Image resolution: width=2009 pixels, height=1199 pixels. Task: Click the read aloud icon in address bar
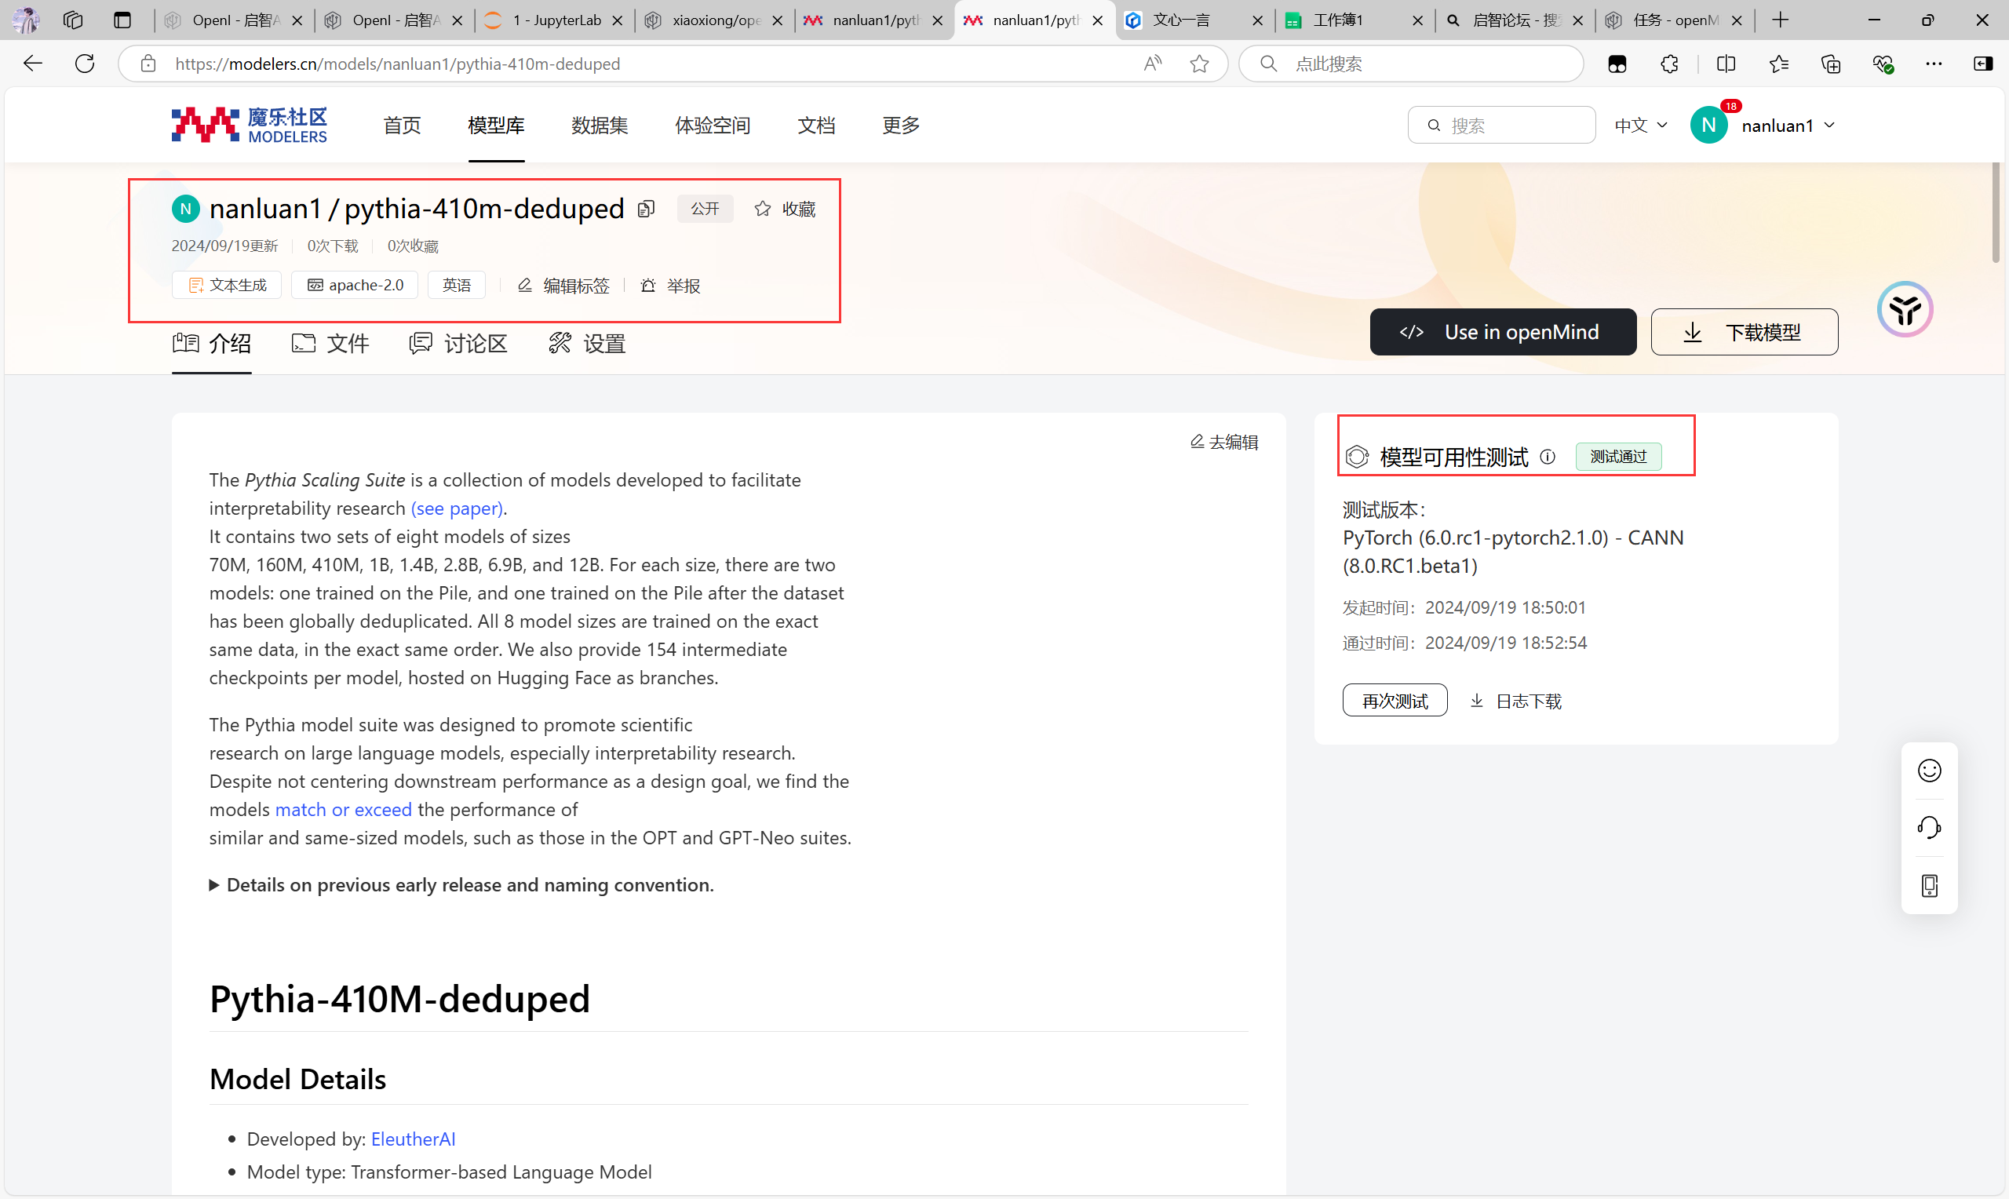(x=1153, y=64)
